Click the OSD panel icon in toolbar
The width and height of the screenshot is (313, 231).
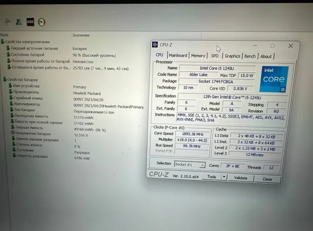30,21
